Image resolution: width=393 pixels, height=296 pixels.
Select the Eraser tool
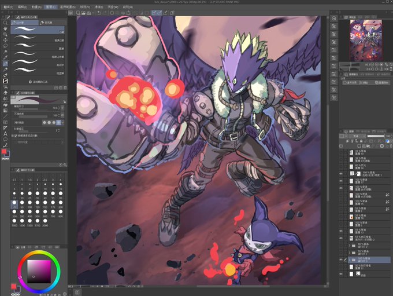tap(5, 93)
